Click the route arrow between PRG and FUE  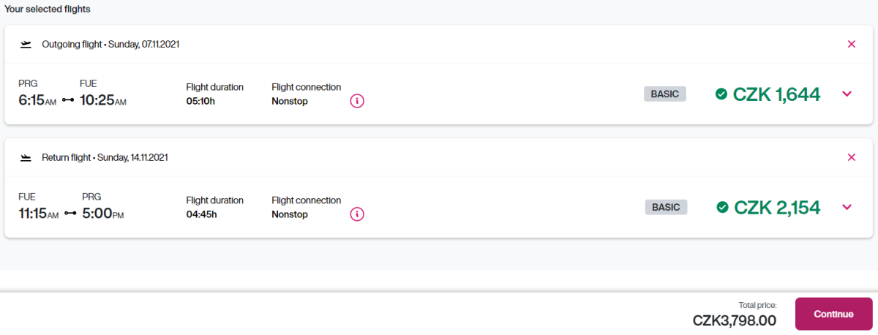(68, 100)
